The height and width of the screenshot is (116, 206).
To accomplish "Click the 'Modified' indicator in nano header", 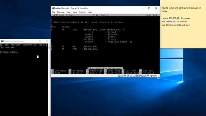I will coord(151,15).
